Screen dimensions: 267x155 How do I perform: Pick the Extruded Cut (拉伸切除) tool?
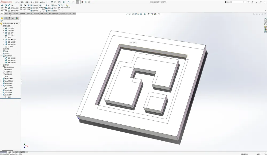coord(21,7)
